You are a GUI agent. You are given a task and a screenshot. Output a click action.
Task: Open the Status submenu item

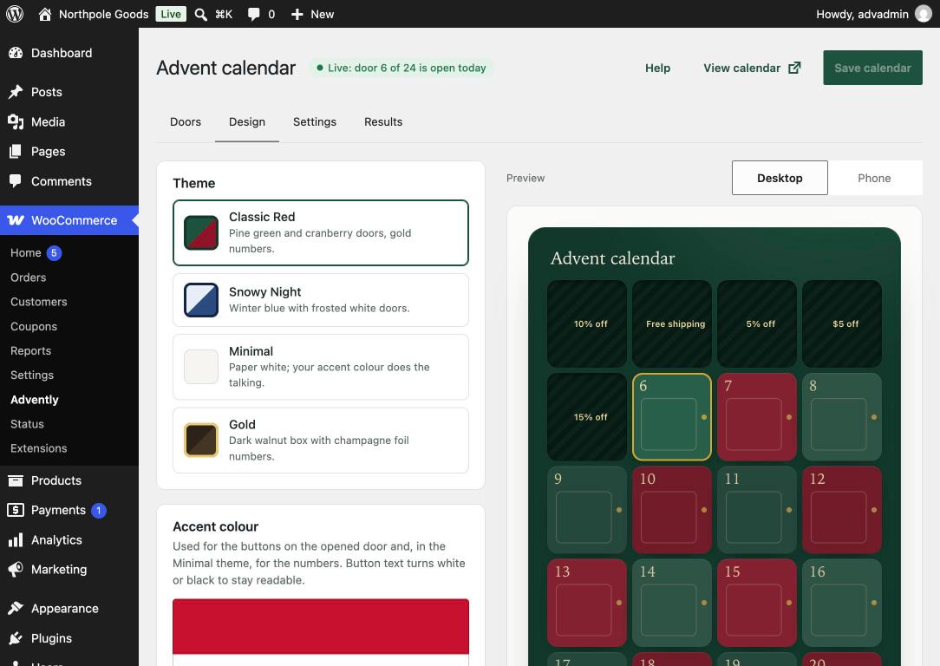[x=27, y=424]
